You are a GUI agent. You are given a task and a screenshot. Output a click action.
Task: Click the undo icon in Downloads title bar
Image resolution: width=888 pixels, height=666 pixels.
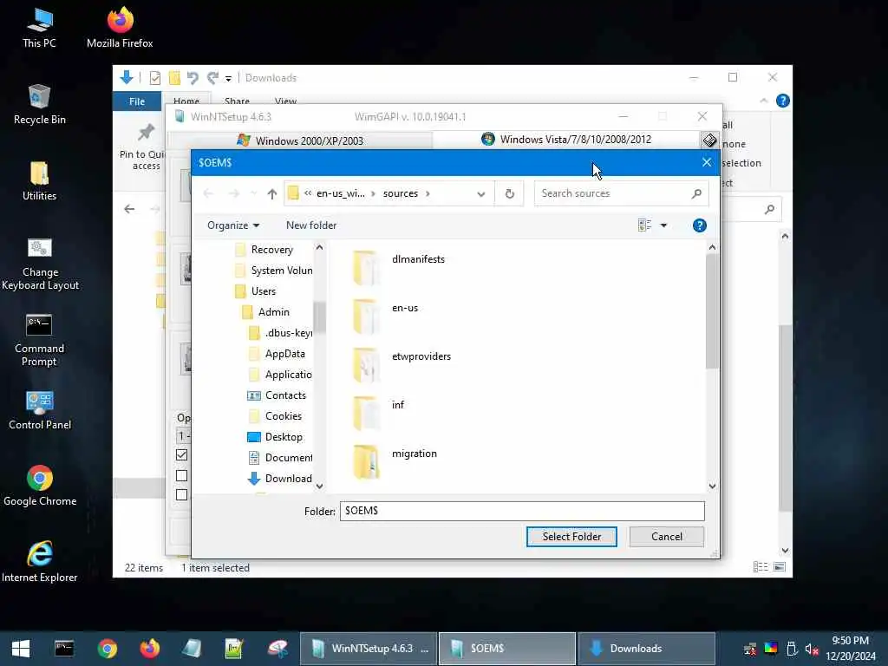(193, 77)
